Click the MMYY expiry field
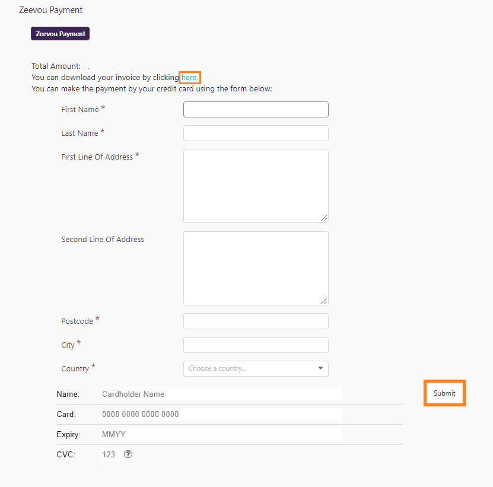The width and height of the screenshot is (493, 487). coord(221,434)
